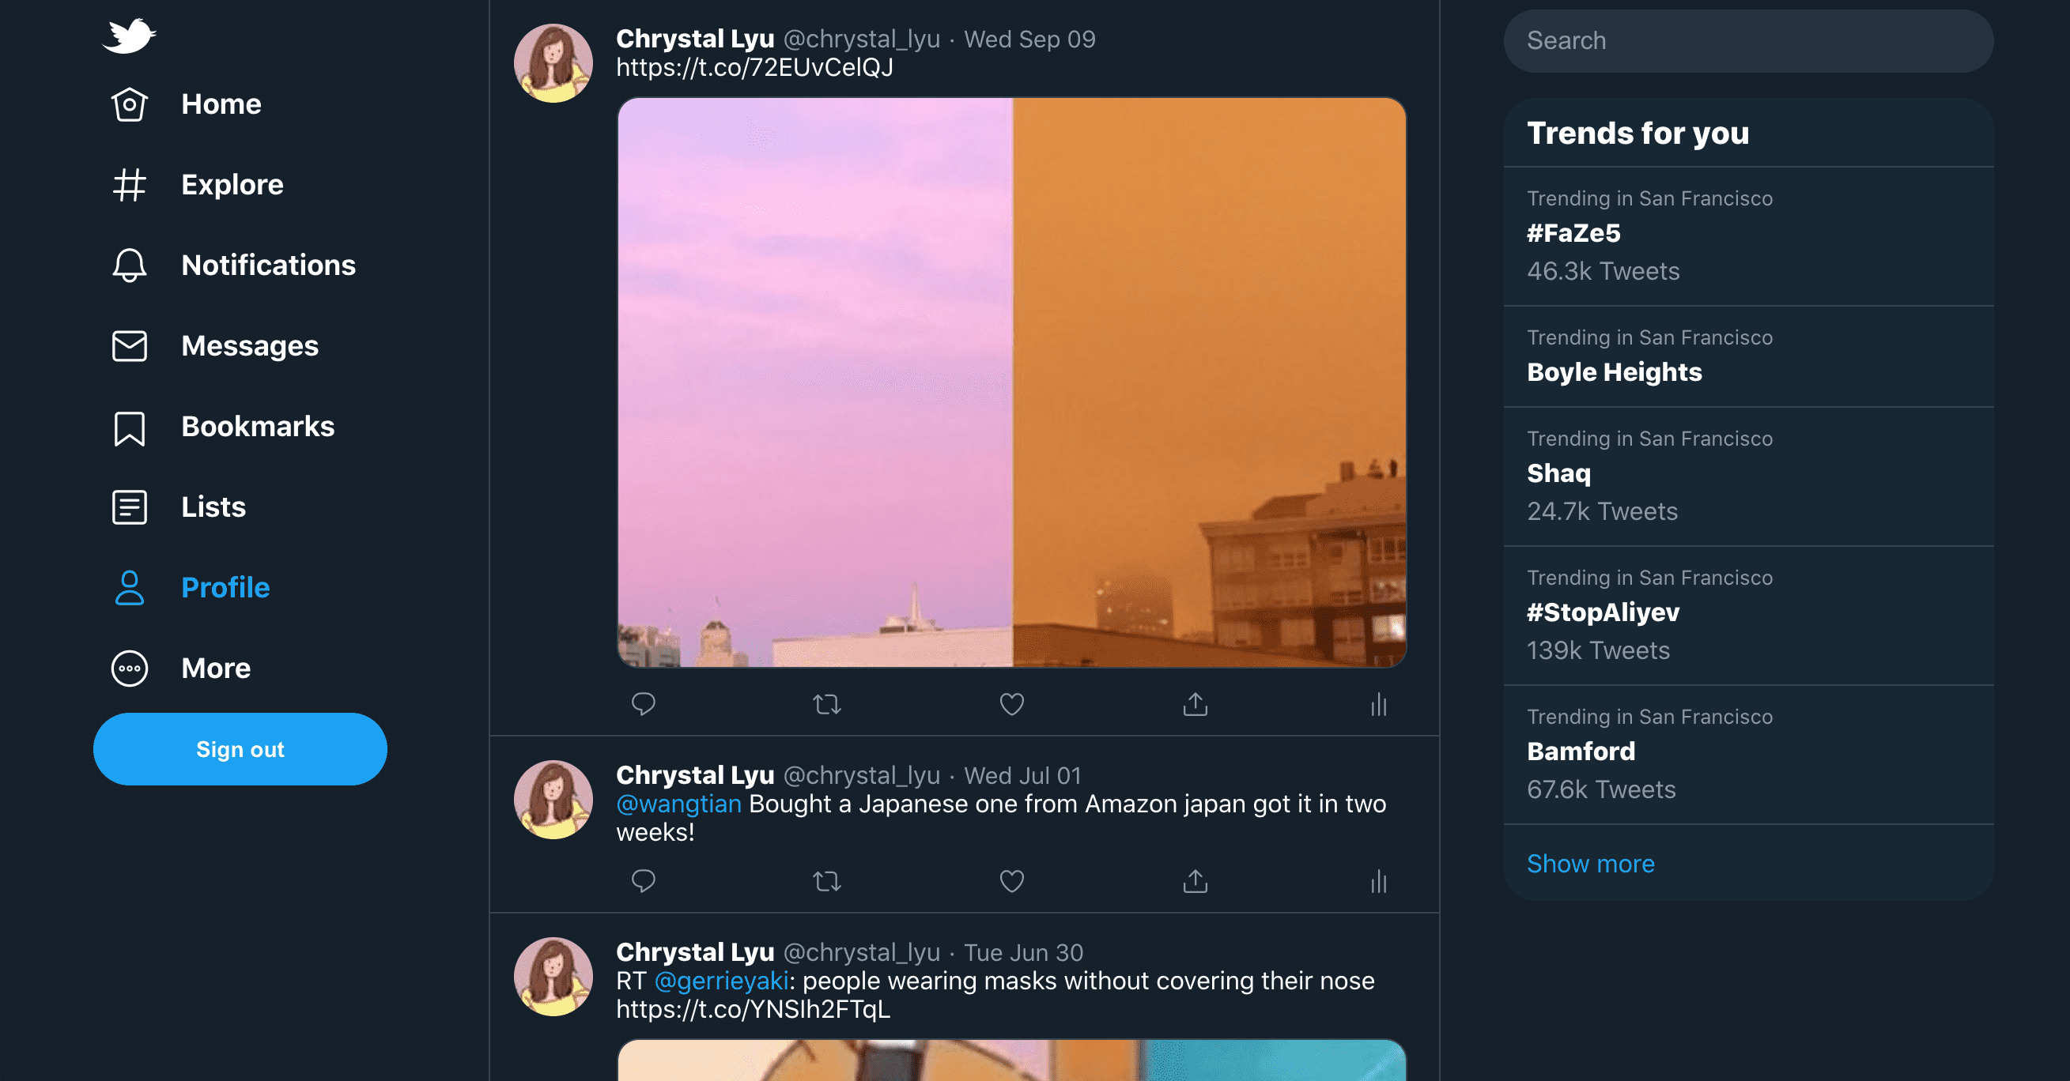Screen dimensions: 2070x1081
Task: Open the pink and orange sky photo
Action: point(1011,382)
